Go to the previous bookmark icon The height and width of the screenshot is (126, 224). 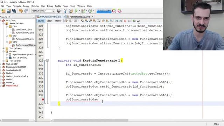point(103,21)
